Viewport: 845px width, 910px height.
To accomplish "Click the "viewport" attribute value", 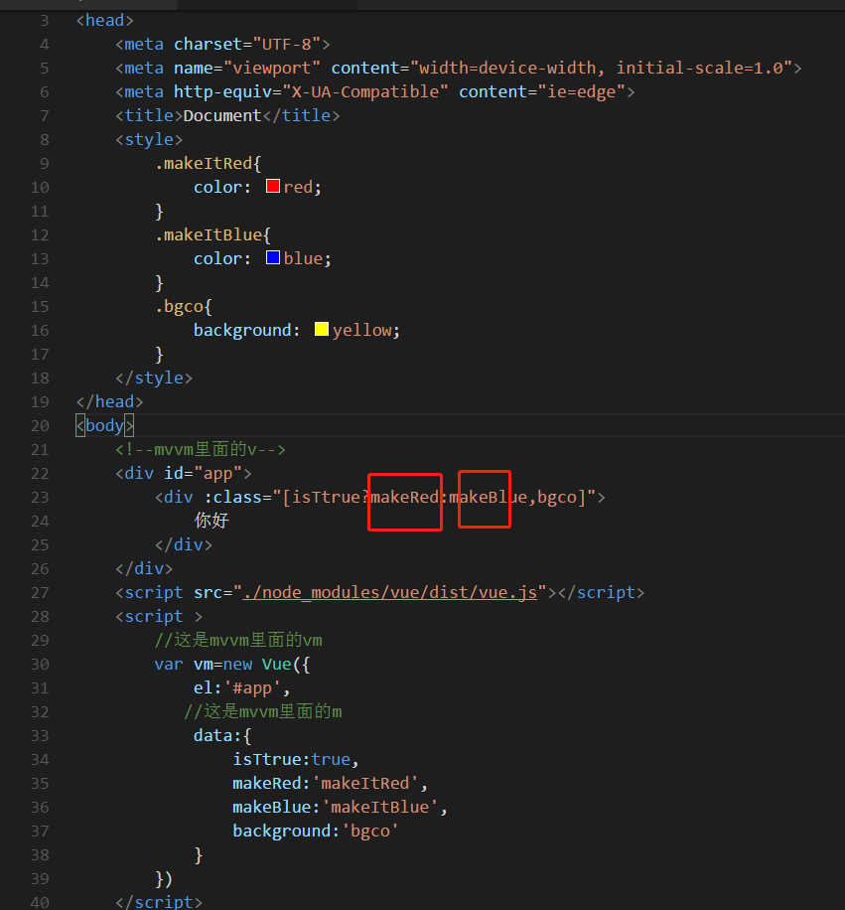I will point(271,68).
